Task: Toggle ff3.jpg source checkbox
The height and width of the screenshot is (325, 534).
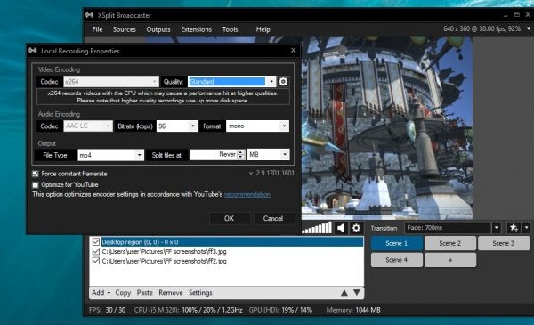Action: click(96, 251)
